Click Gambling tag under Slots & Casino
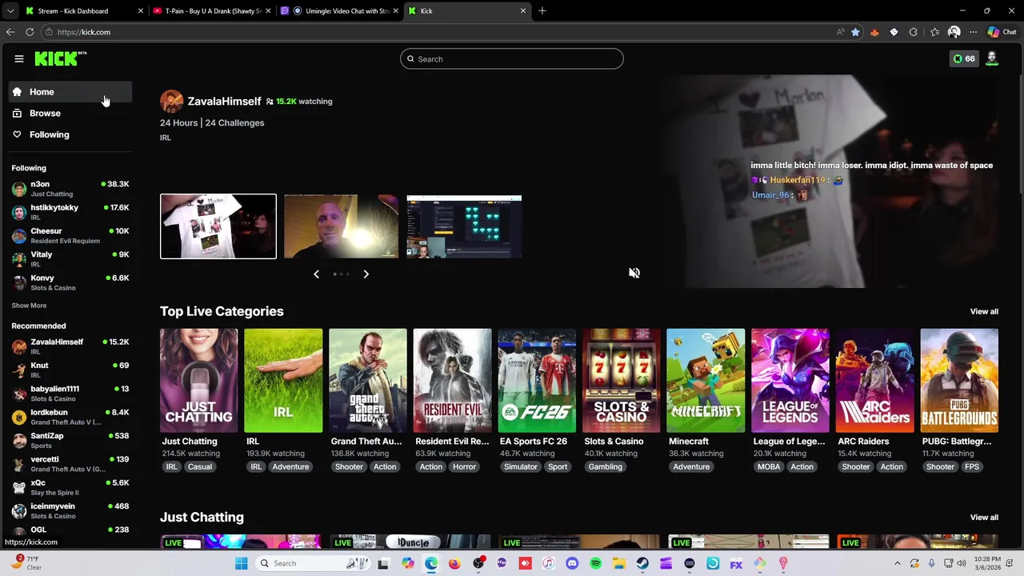The height and width of the screenshot is (576, 1024). (605, 467)
